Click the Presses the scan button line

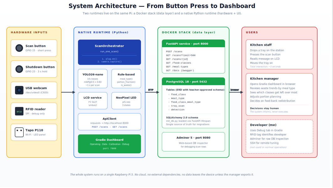pyautogui.click(x=265, y=54)
